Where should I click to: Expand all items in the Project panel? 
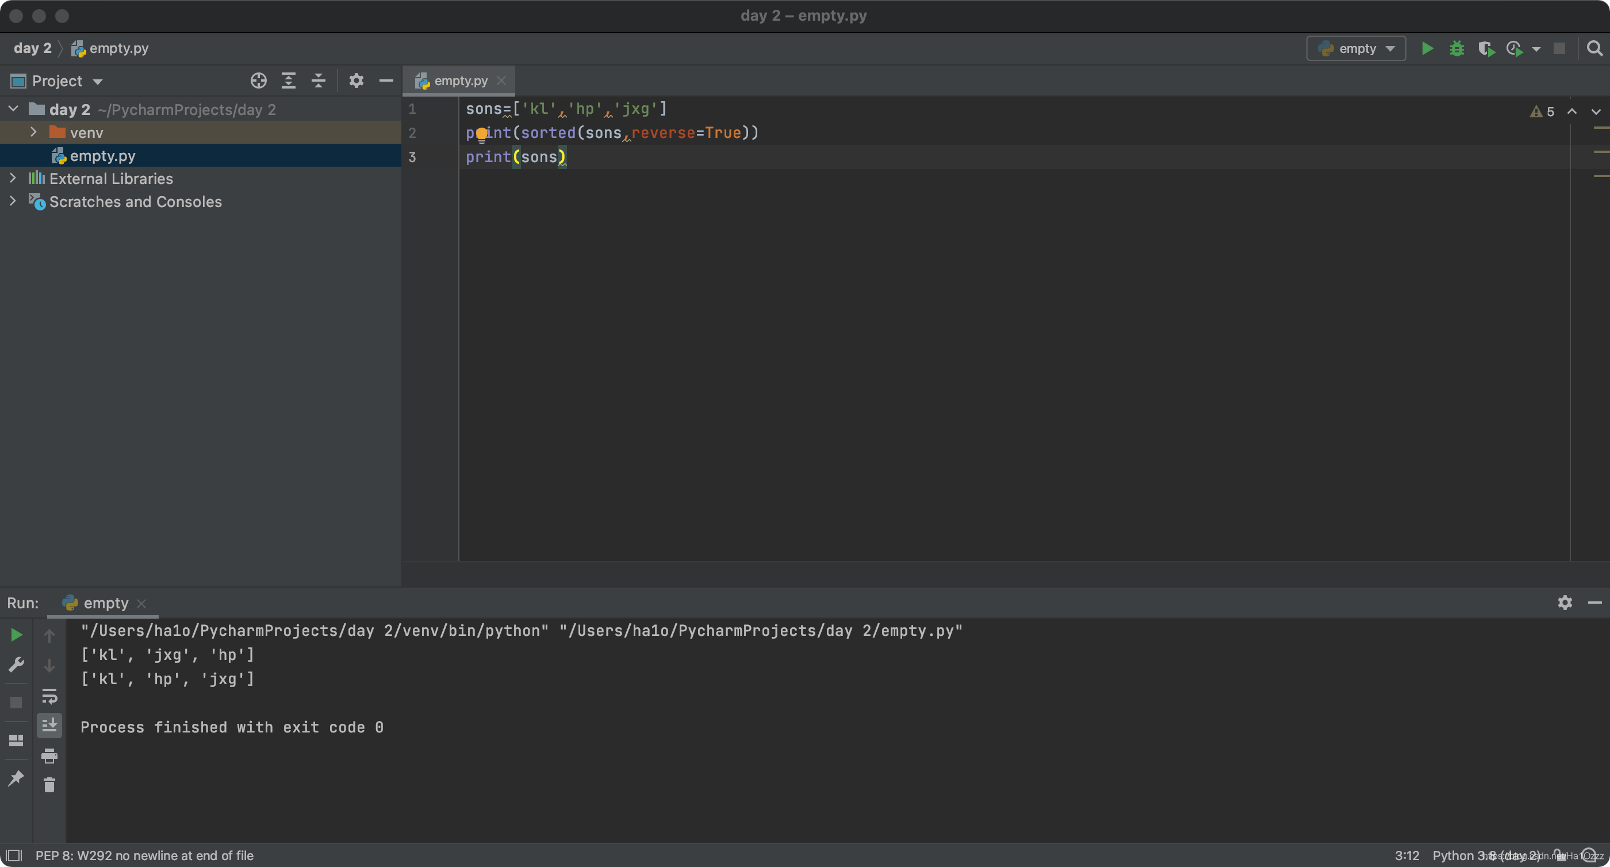click(x=288, y=80)
